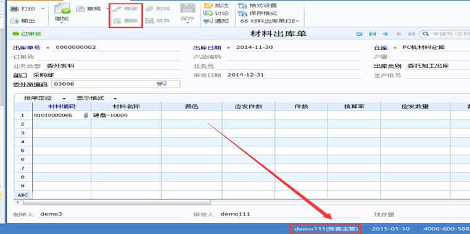
Task: Click the Draft (草稿) icon
Action: [x=80, y=9]
